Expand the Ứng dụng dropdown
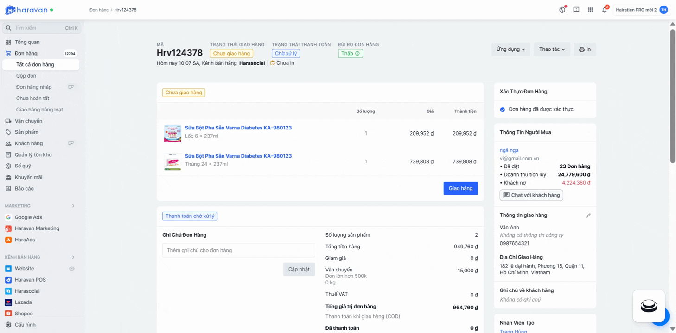This screenshot has height=333, width=676. 510,49
